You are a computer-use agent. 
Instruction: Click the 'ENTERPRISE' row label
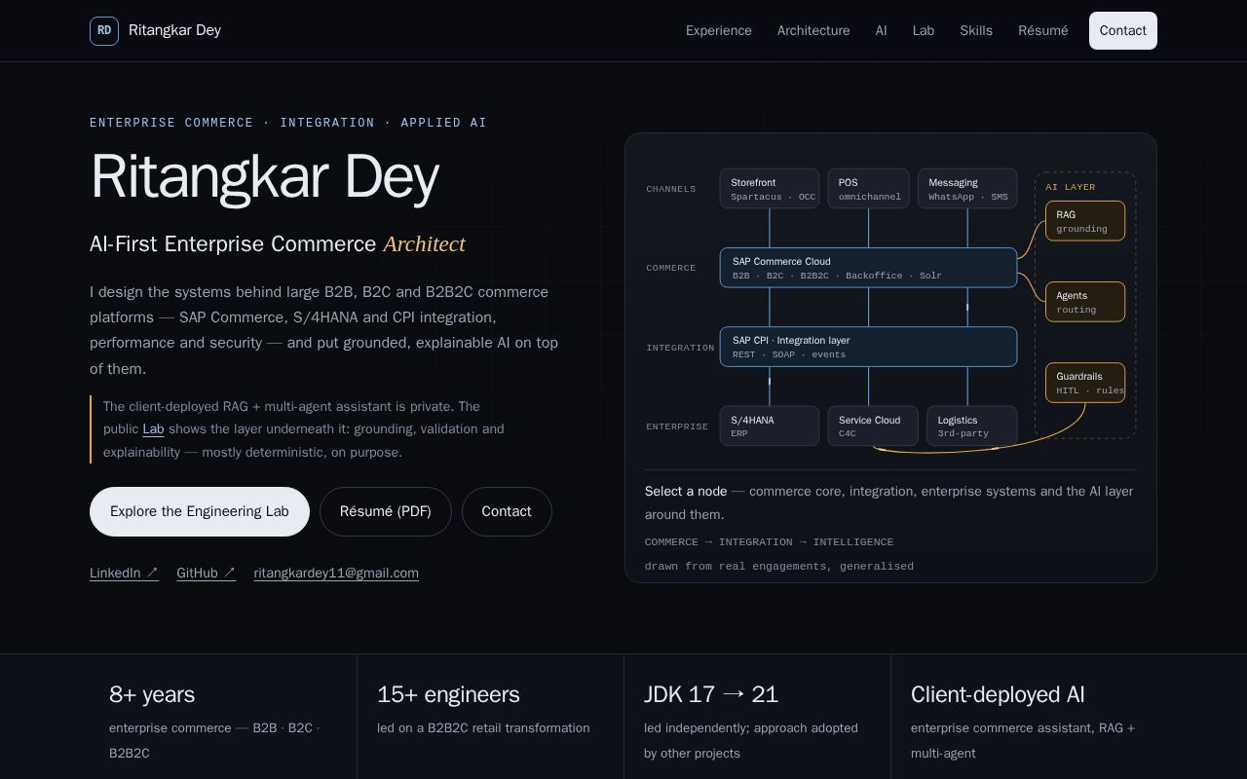677,427
